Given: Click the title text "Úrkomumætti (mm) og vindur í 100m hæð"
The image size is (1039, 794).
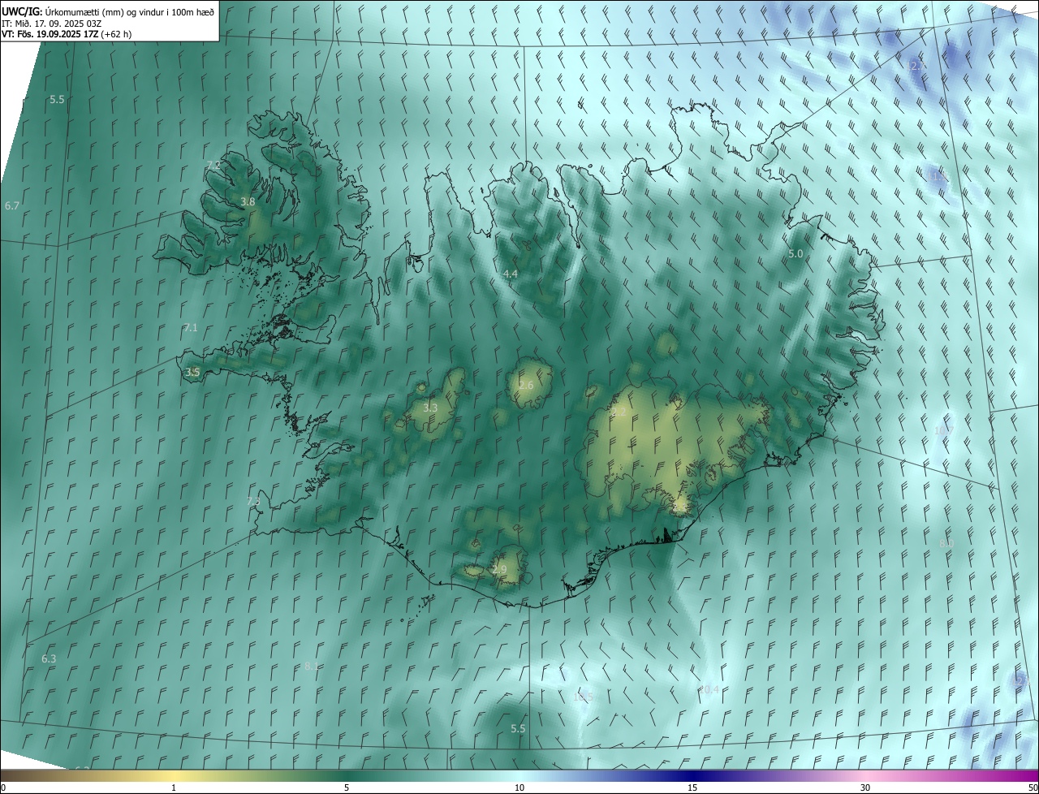Looking at the screenshot, I should [x=130, y=11].
